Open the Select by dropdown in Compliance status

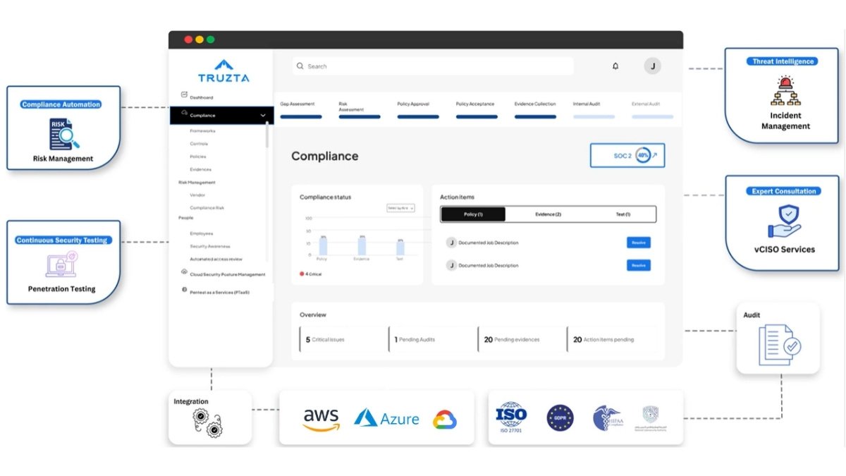click(x=400, y=208)
